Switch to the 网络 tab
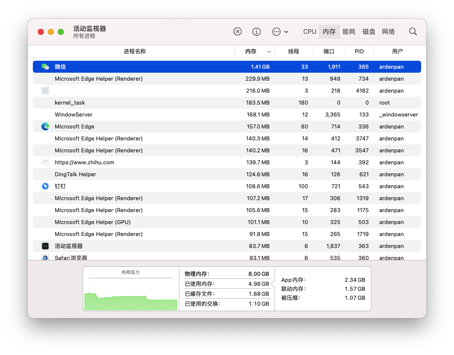Image resolution: width=454 pixels, height=355 pixels. tap(388, 31)
